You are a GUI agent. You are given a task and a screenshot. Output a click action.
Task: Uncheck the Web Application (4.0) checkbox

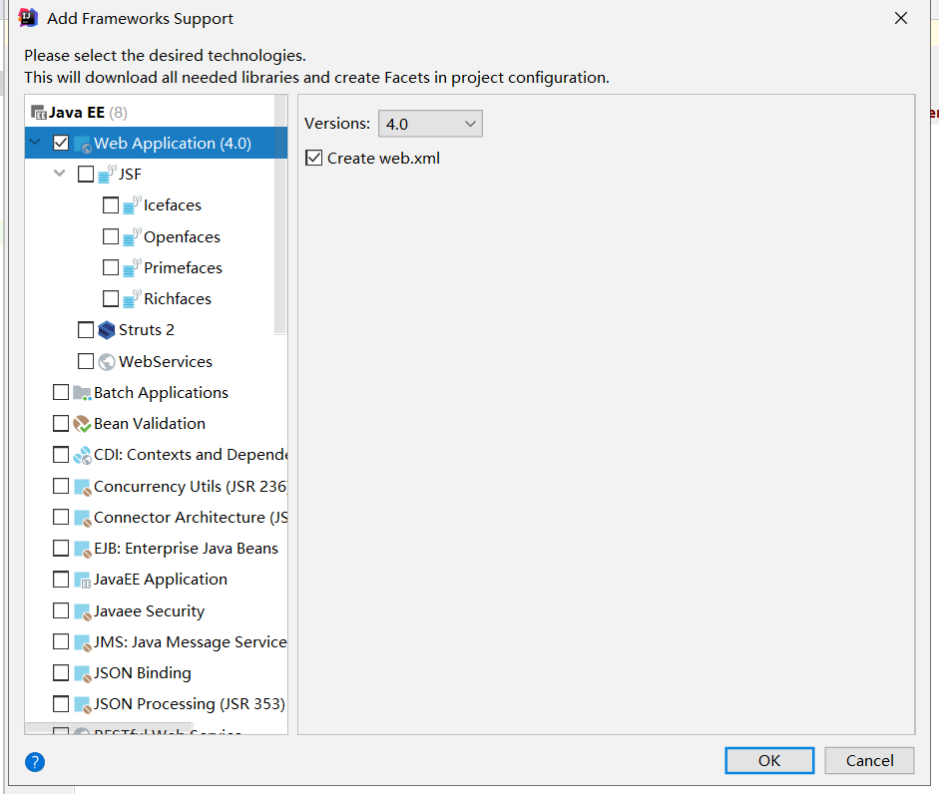61,143
